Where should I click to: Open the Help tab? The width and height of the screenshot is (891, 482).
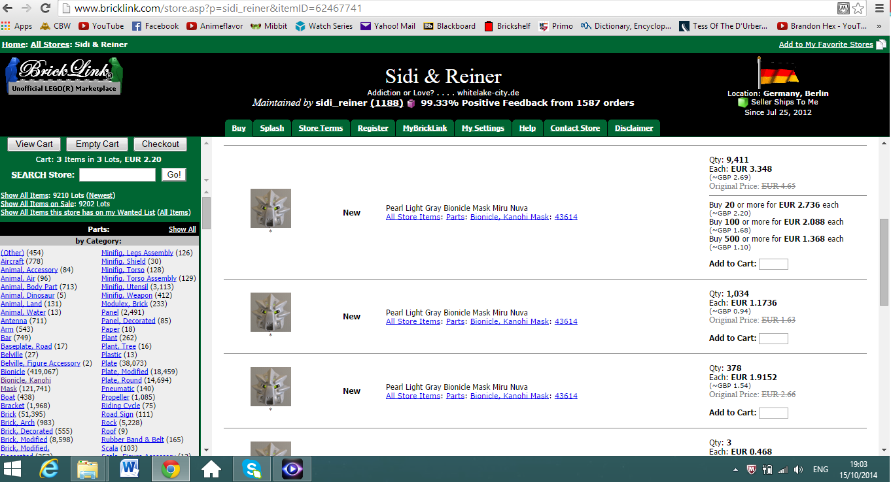527,128
